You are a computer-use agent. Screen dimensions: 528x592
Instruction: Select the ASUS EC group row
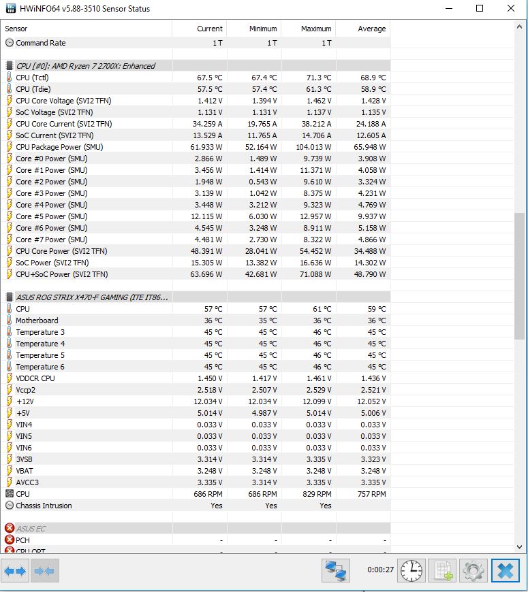pos(196,529)
